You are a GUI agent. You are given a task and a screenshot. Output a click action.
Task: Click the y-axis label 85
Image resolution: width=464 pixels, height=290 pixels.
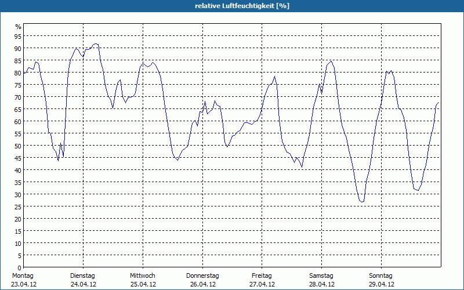[x=18, y=60]
